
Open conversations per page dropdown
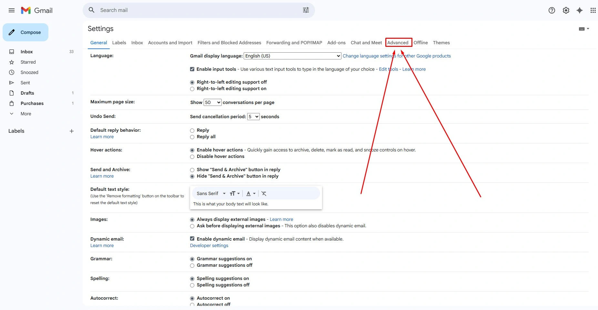point(212,102)
